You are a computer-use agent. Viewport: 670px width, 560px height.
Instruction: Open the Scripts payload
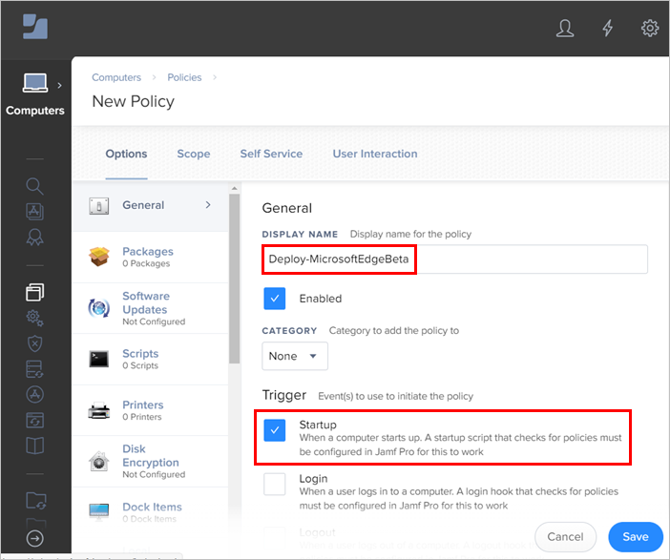tap(151, 360)
